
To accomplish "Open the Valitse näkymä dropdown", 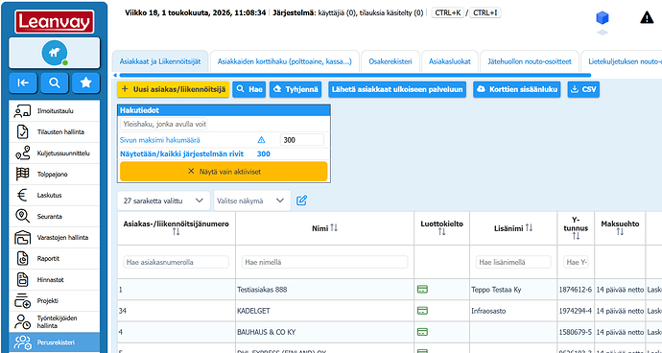I will pyautogui.click(x=252, y=201).
